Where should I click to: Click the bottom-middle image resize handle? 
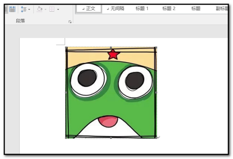[111, 138]
